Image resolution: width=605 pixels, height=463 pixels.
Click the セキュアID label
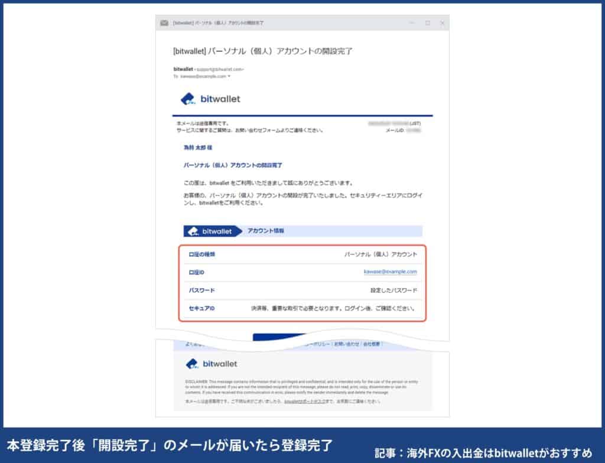[201, 308]
